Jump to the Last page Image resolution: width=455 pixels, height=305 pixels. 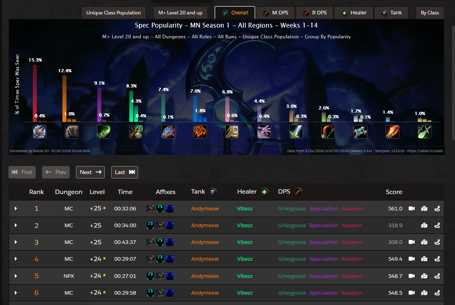click(124, 172)
